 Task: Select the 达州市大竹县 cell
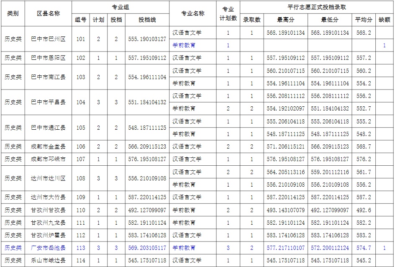click(x=49, y=197)
